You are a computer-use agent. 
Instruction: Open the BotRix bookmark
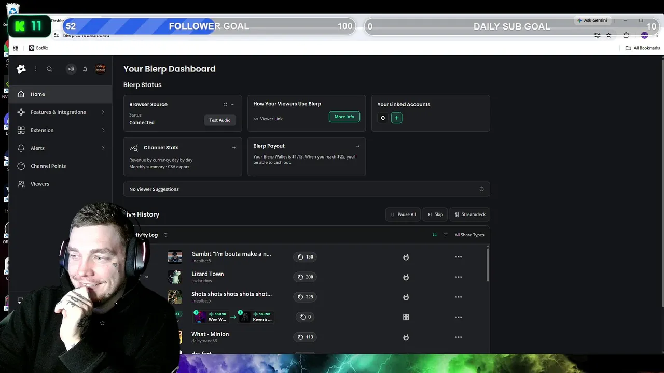tap(38, 48)
